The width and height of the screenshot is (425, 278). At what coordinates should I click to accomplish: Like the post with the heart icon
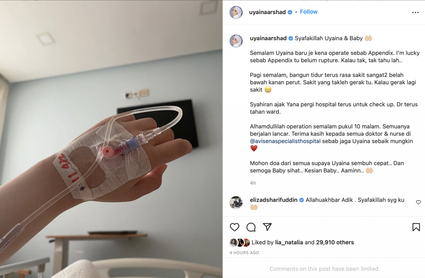point(234,227)
